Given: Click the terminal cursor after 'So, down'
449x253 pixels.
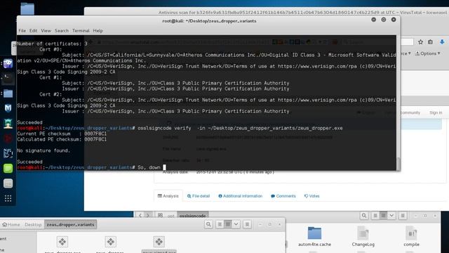Looking at the screenshot, I should click(x=164, y=167).
